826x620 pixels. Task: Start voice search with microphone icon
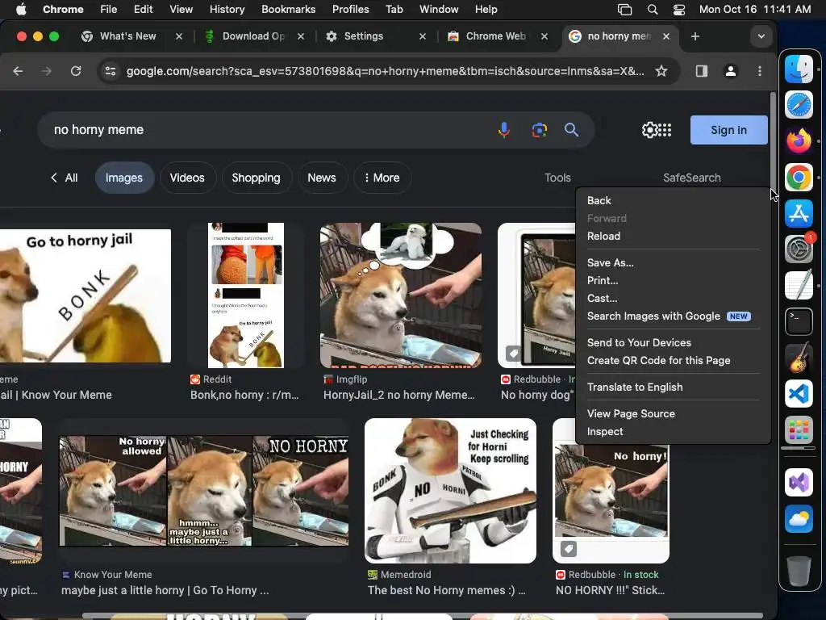(x=503, y=130)
